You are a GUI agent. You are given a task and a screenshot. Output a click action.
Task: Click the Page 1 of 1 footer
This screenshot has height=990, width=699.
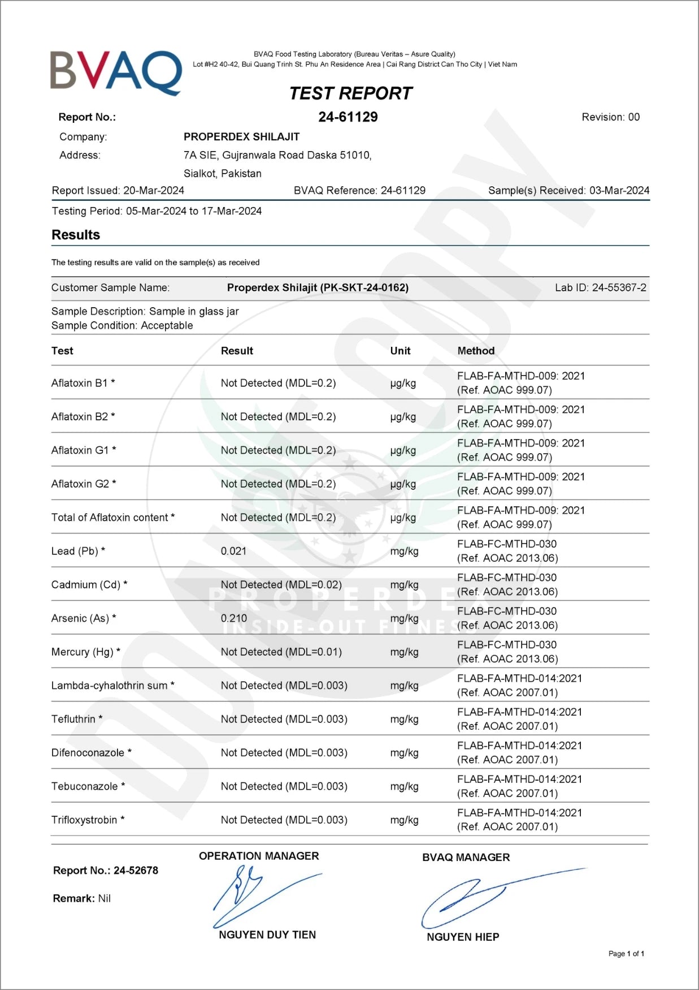coord(626,953)
